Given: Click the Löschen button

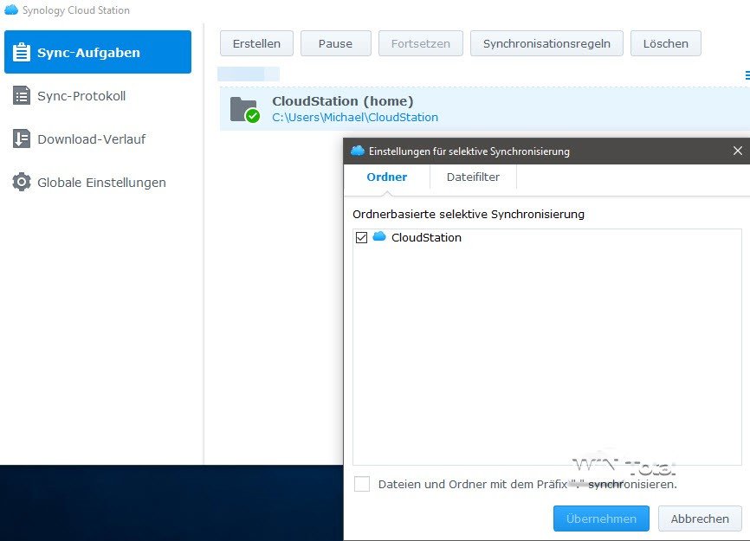Looking at the screenshot, I should [x=665, y=43].
